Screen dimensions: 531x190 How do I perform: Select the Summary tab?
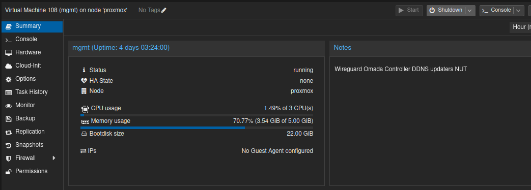32,26
